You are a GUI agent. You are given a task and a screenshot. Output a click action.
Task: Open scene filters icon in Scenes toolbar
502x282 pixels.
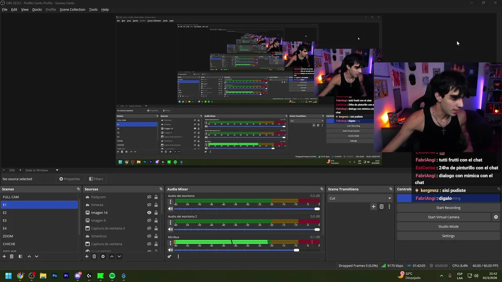(x=20, y=257)
